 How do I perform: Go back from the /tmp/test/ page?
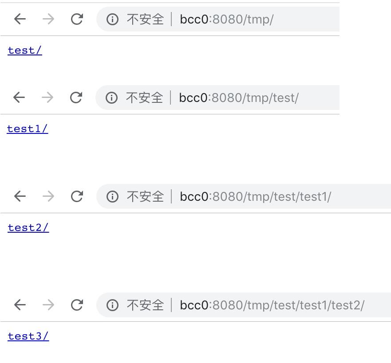pos(19,98)
